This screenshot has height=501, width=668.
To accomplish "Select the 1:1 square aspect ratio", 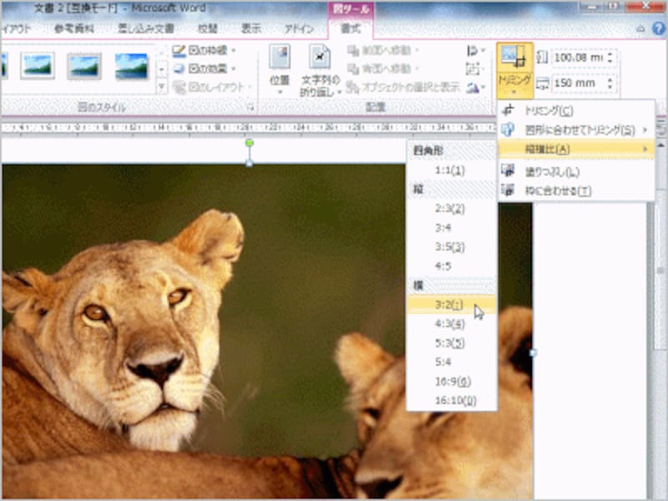I will point(452,170).
